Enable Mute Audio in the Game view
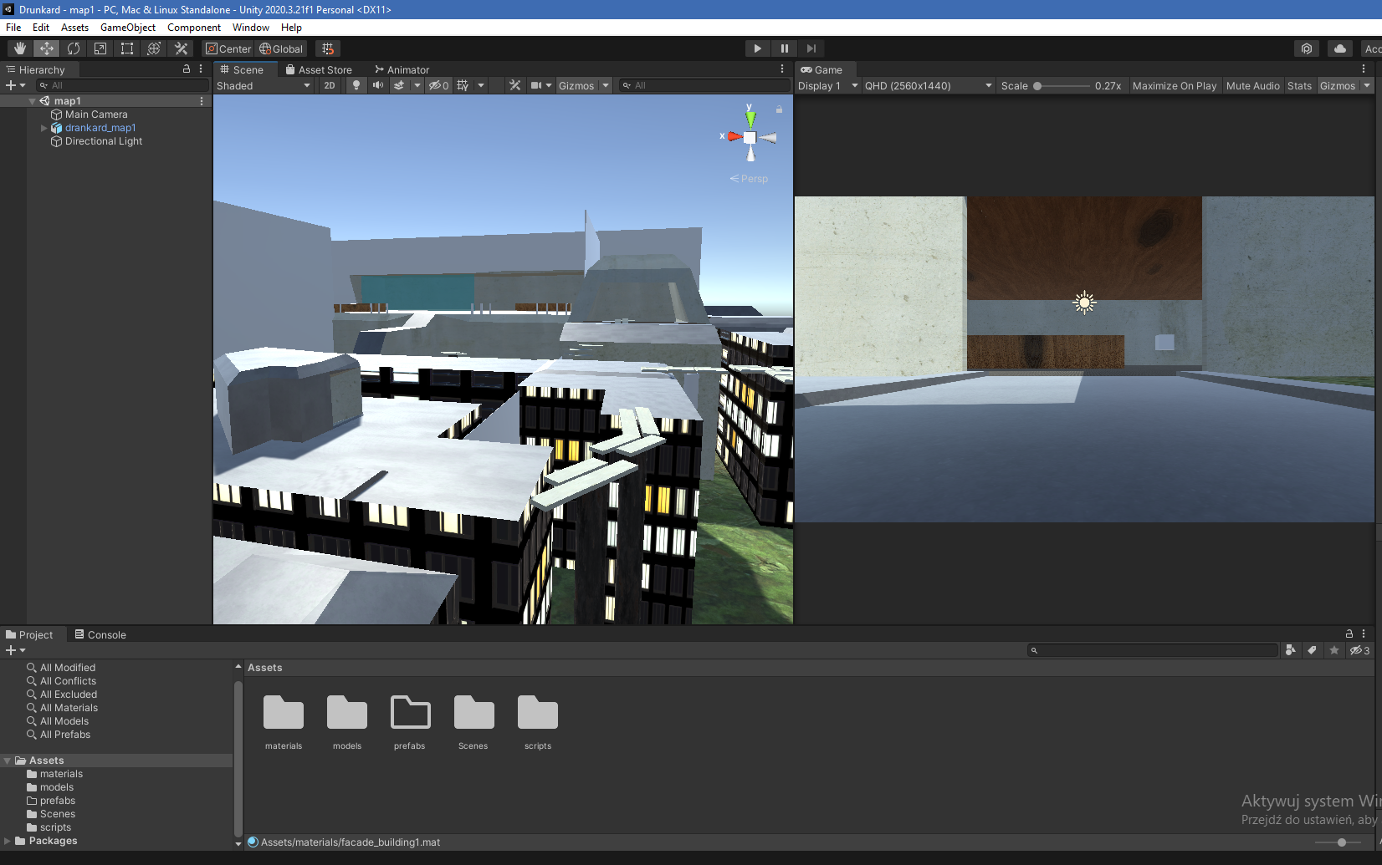 click(x=1252, y=85)
